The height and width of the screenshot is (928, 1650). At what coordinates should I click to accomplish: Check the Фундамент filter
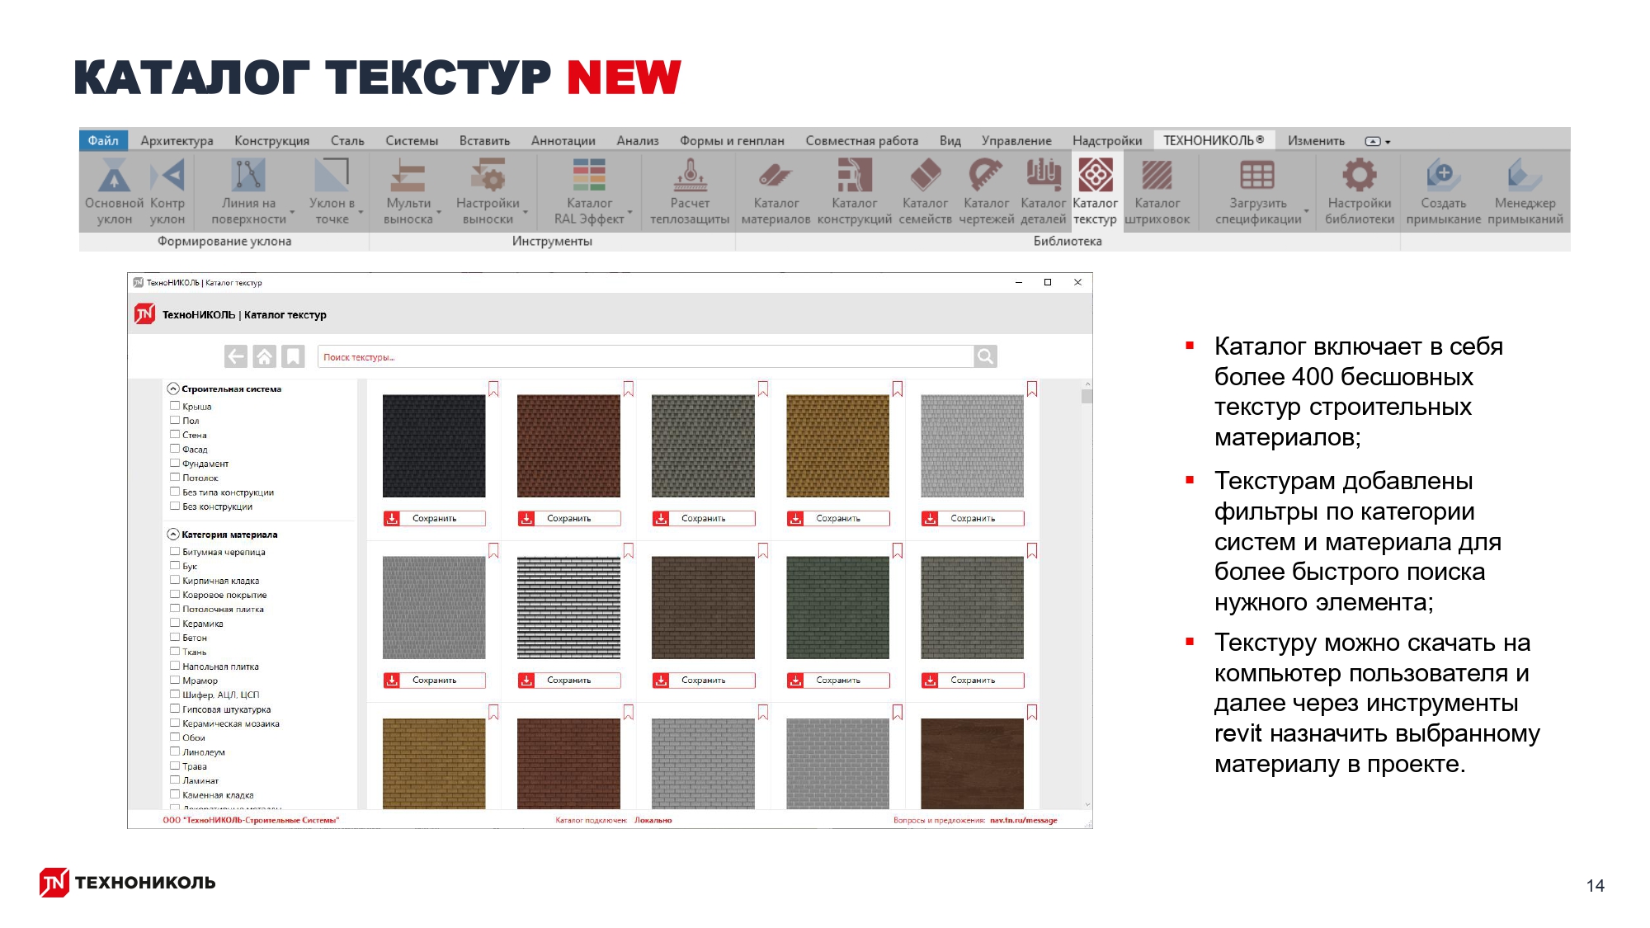click(x=174, y=463)
